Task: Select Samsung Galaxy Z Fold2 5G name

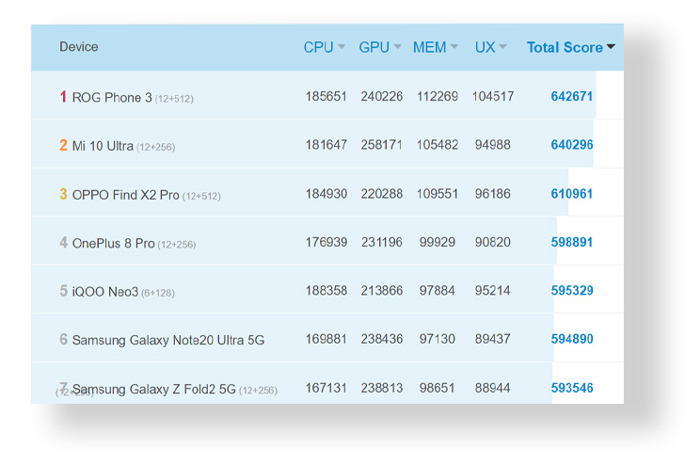Action: click(153, 389)
